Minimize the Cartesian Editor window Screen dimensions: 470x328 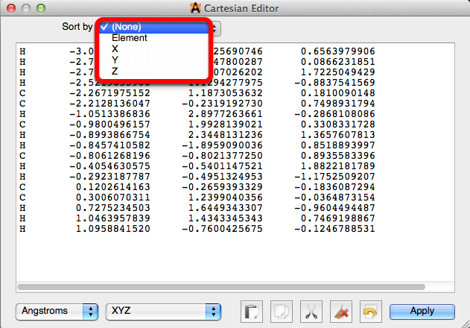(24, 8)
